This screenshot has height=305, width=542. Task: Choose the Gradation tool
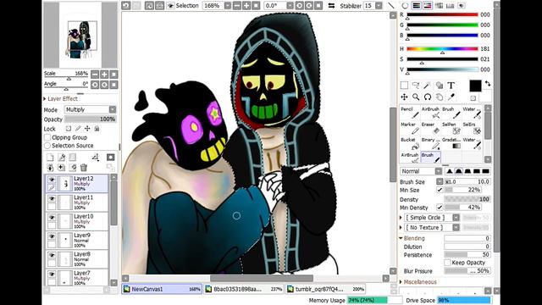click(x=451, y=143)
